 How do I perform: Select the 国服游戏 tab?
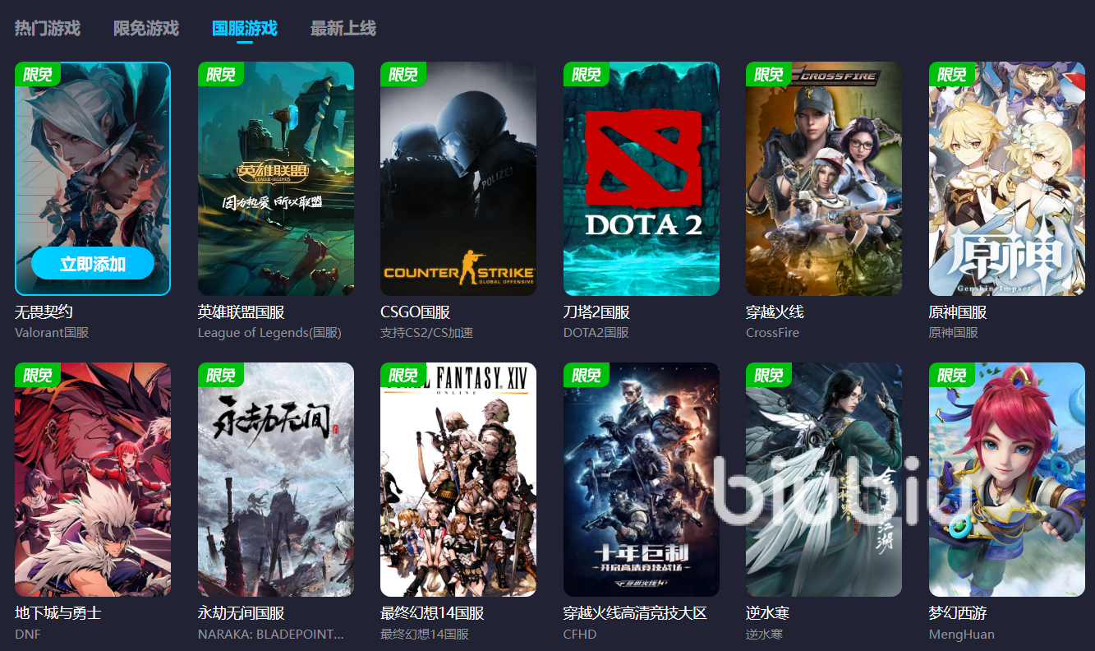click(245, 28)
